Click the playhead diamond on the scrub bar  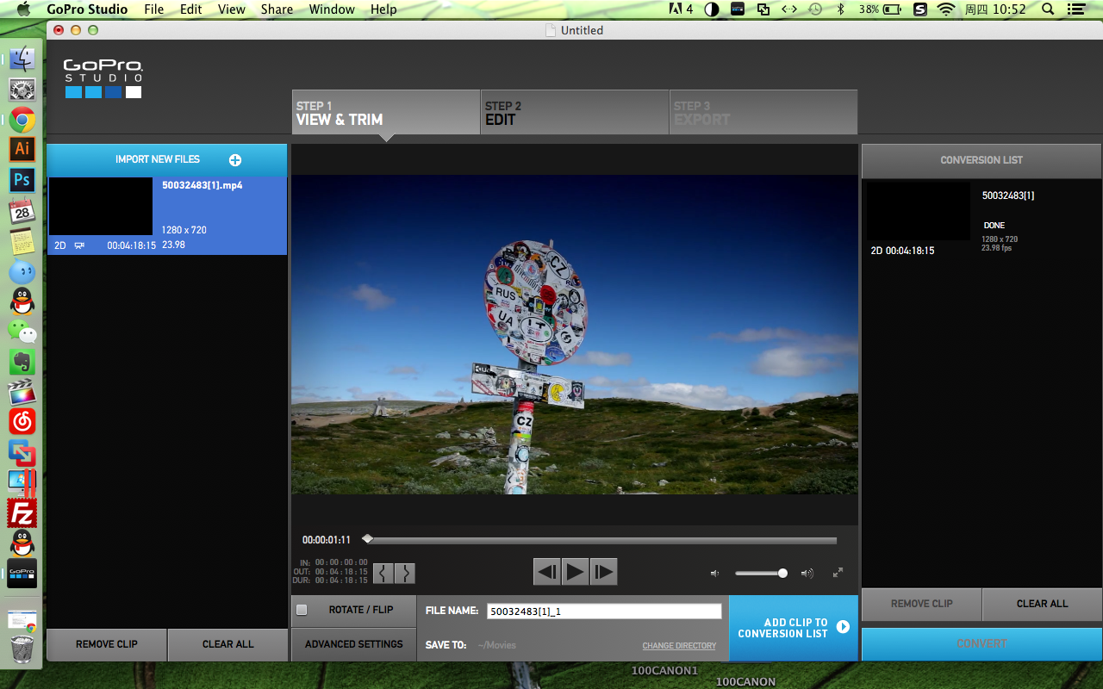pyautogui.click(x=368, y=539)
